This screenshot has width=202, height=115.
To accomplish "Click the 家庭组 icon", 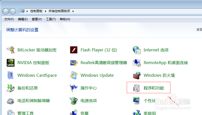I will [x=137, y=112].
